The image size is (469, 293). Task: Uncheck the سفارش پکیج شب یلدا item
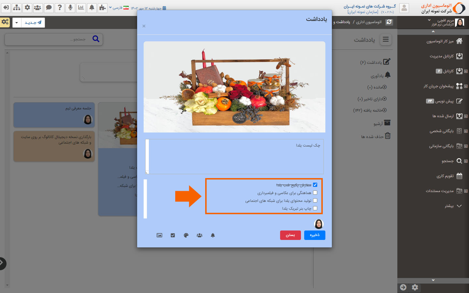tap(315, 185)
